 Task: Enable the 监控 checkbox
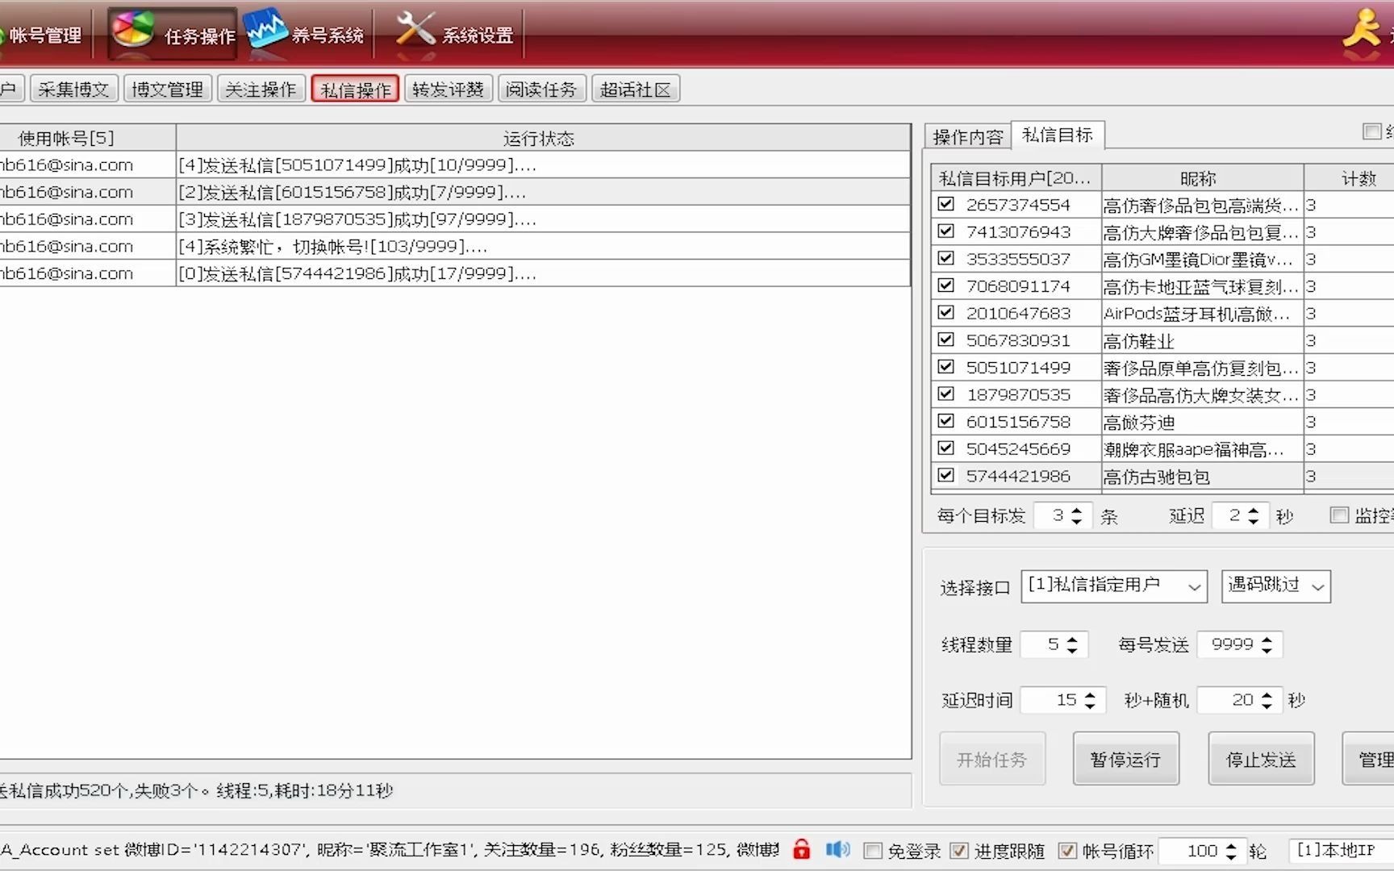(1339, 515)
